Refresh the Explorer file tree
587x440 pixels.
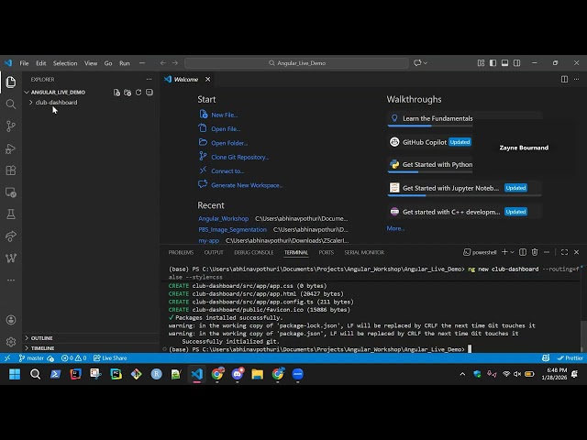pos(138,93)
